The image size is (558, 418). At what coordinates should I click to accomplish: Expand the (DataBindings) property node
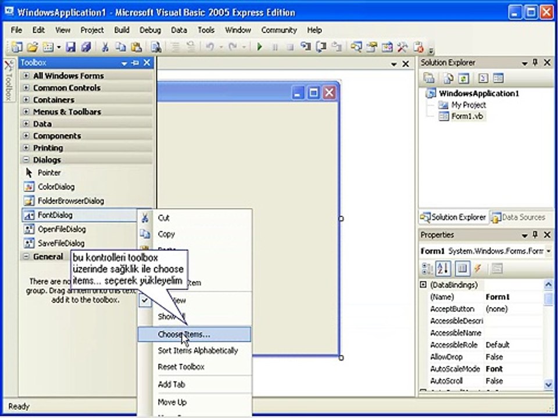(x=423, y=284)
